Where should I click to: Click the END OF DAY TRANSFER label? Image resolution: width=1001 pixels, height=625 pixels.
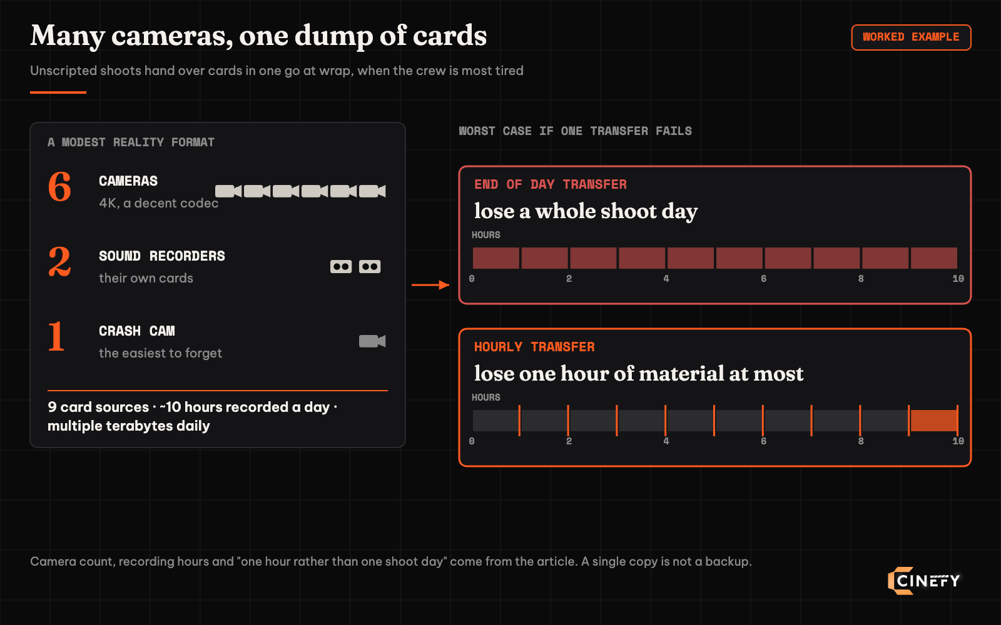[x=551, y=184]
